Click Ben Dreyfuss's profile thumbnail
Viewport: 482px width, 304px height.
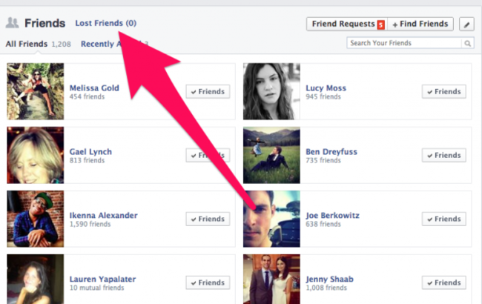271,156
